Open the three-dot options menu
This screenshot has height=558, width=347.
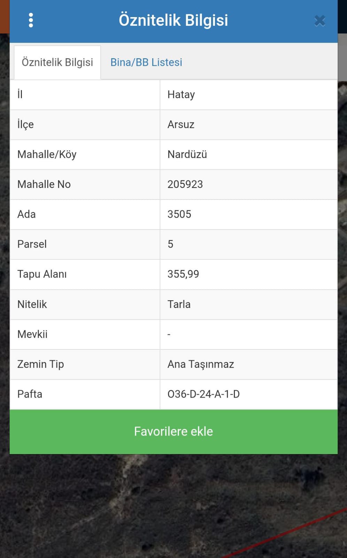click(x=31, y=20)
